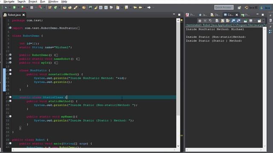Open the Search menu
Viewport: 273px width, 153px height.
tap(21, 2)
